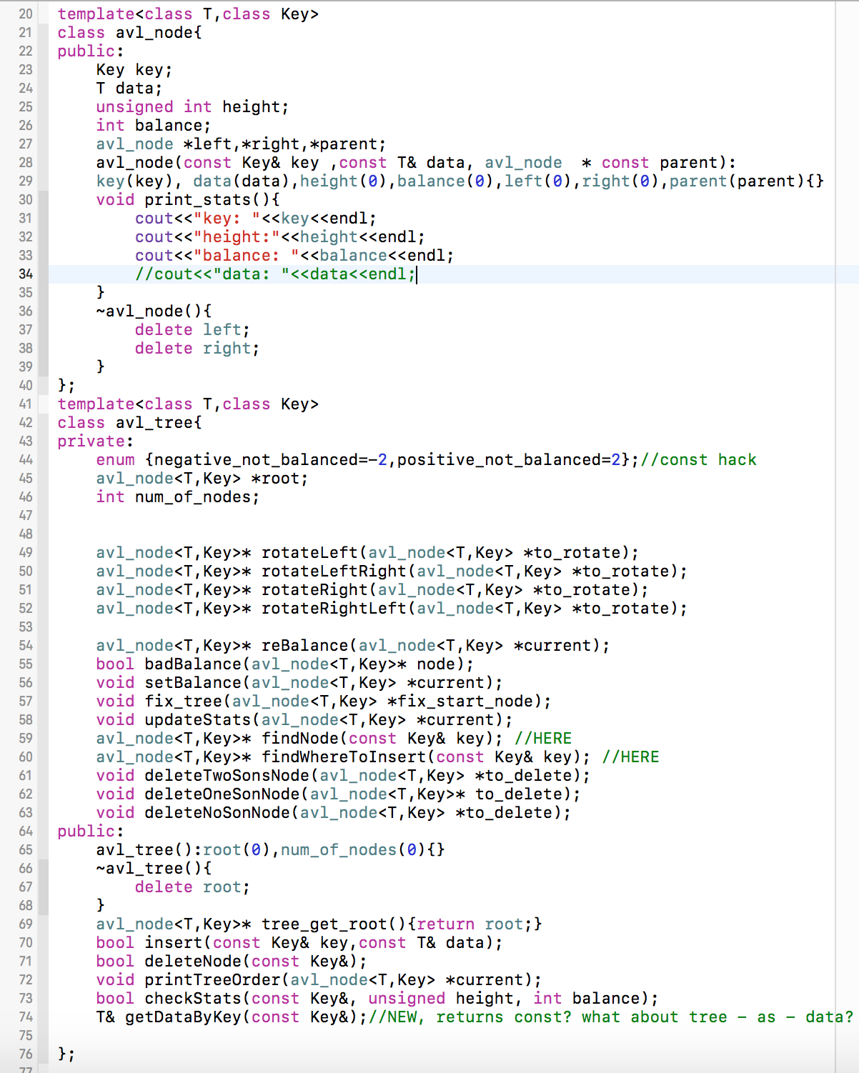Click the deleteNoSonNode declaration

334,813
